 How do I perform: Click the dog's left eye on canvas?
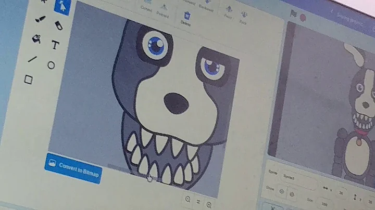156,45
